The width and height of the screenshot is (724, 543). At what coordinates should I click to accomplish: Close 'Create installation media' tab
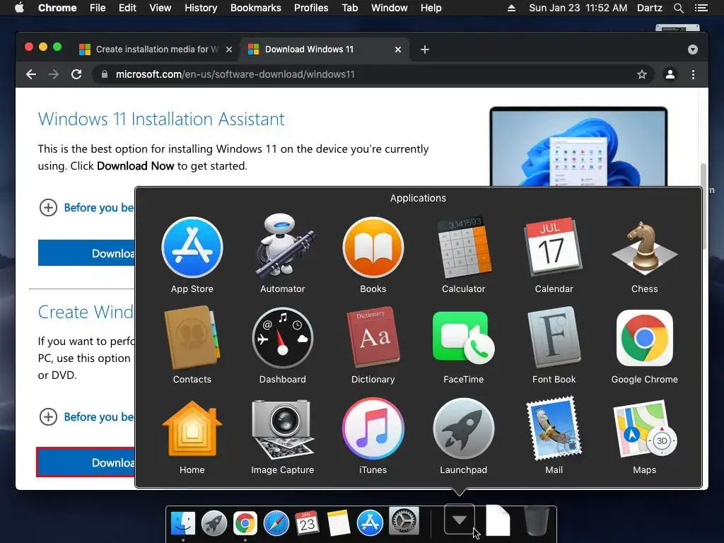click(229, 49)
